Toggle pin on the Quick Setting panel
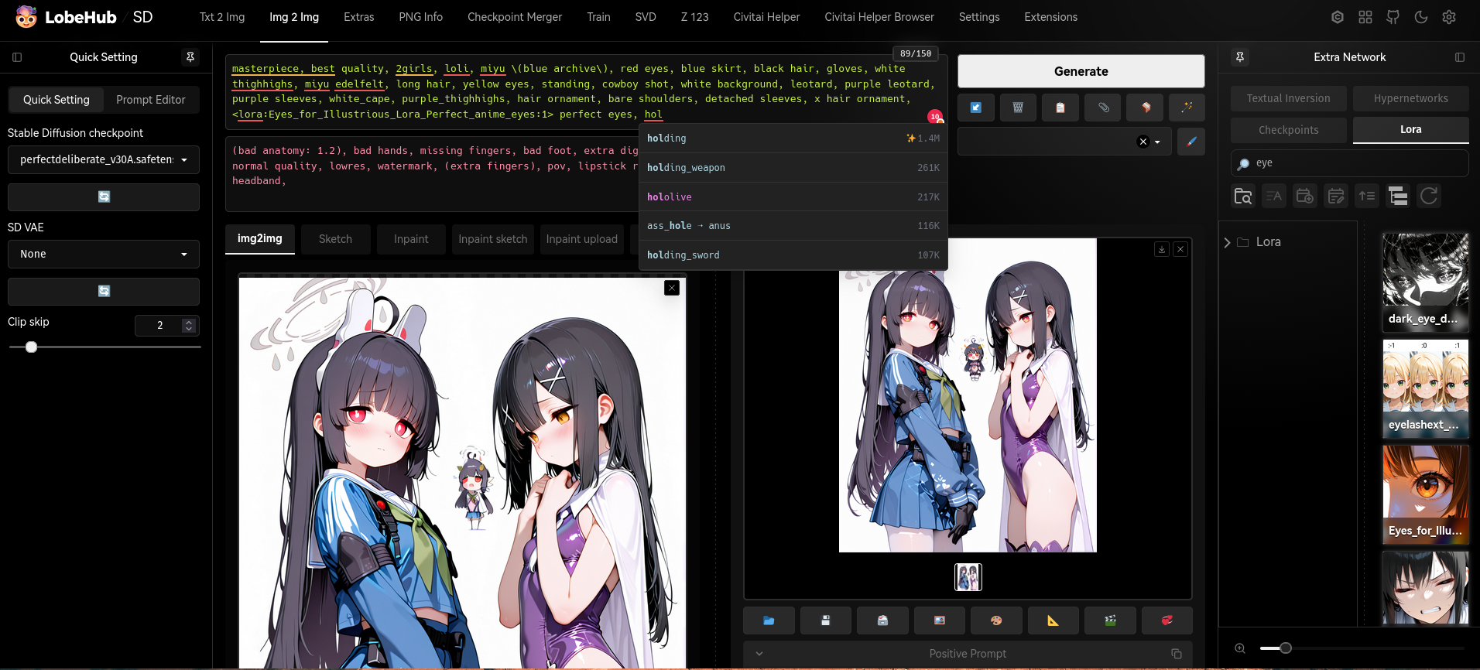1480x670 pixels. pyautogui.click(x=190, y=57)
